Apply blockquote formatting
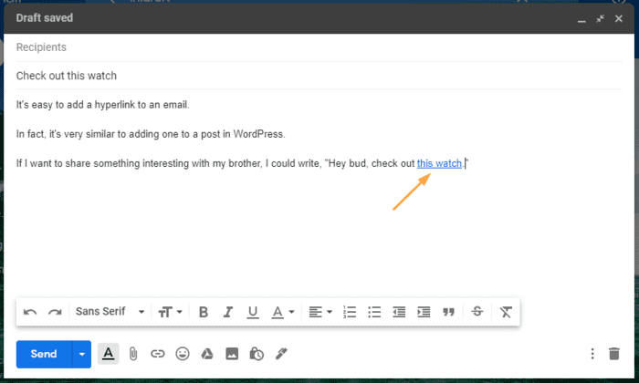 (449, 312)
